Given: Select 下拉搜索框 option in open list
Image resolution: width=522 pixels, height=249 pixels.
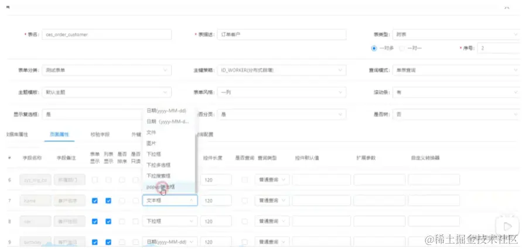Looking at the screenshot, I should [169, 176].
